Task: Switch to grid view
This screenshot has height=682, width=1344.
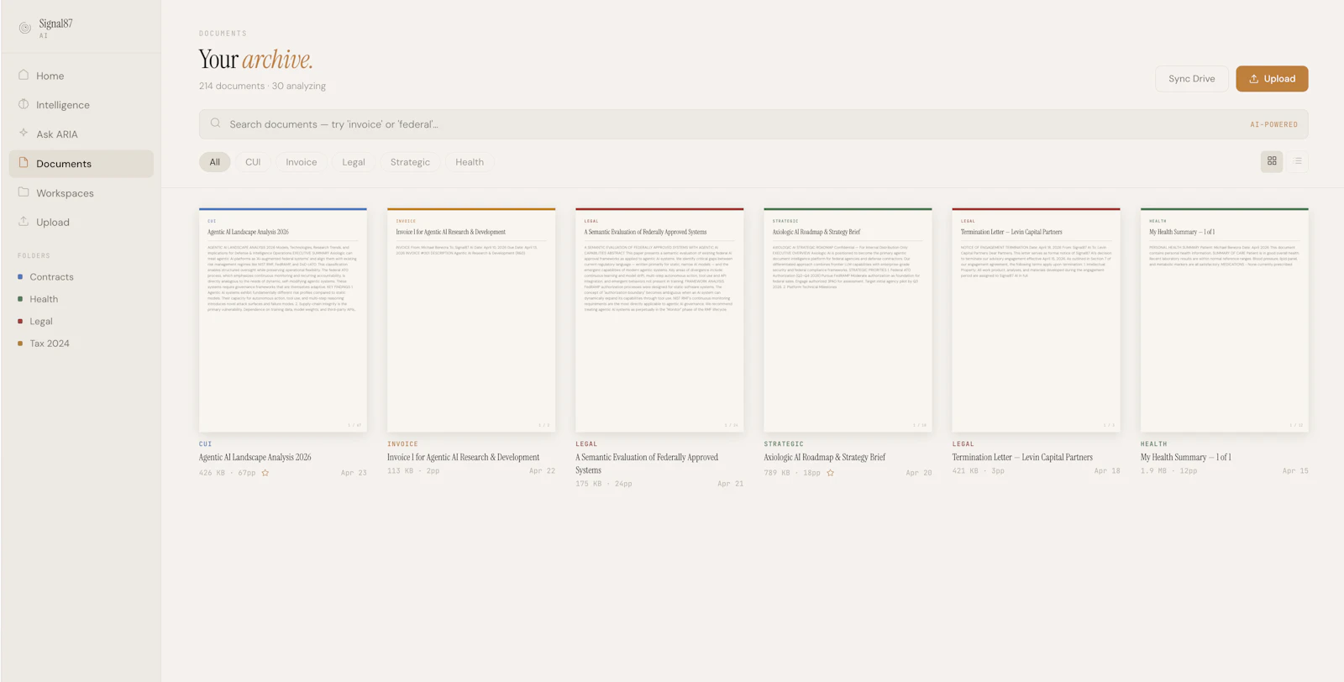Action: click(x=1272, y=161)
